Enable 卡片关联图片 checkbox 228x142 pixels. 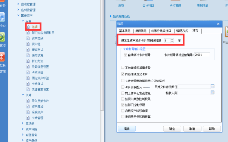(x=123, y=87)
